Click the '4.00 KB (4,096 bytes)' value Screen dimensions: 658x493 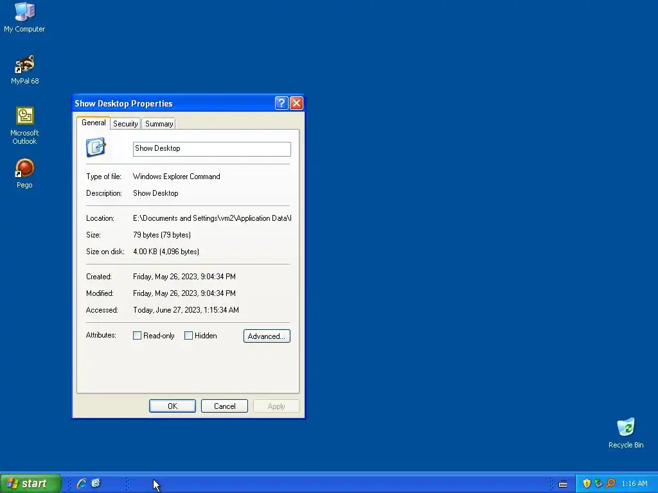coord(166,252)
